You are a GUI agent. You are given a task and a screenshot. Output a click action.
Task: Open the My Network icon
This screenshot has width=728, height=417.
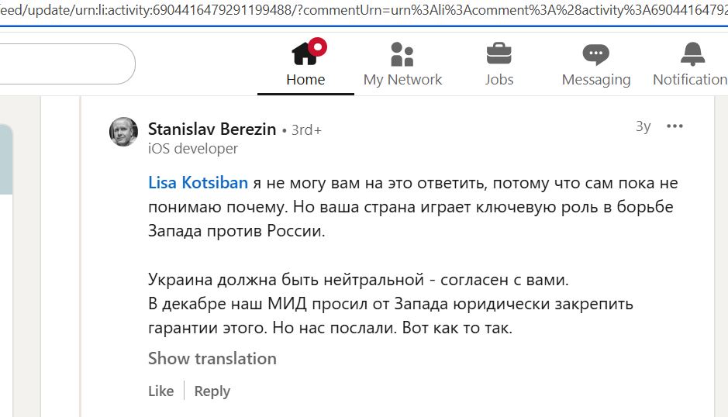coord(402,54)
